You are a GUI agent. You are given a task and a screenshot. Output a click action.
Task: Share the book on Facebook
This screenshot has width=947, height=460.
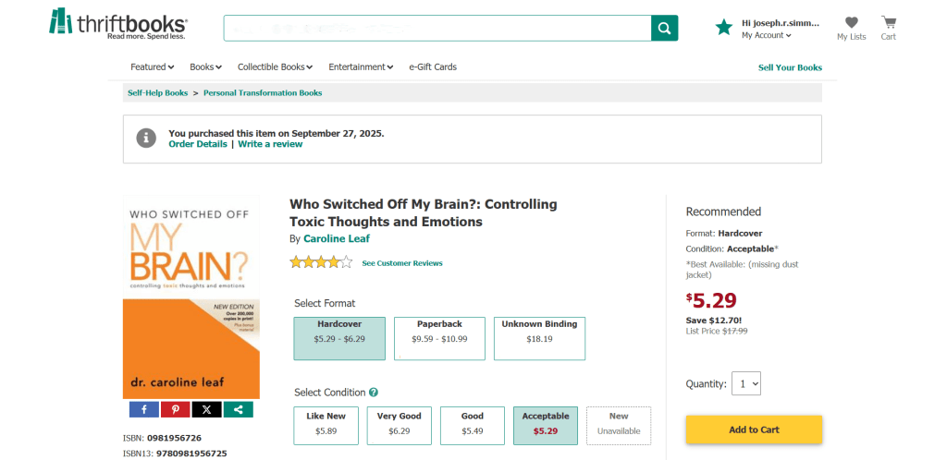[x=144, y=409]
